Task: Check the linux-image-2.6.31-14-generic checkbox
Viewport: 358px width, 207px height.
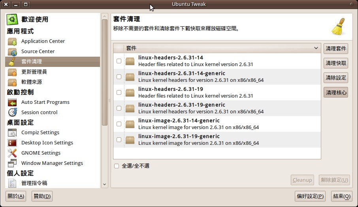Action: tap(119, 124)
